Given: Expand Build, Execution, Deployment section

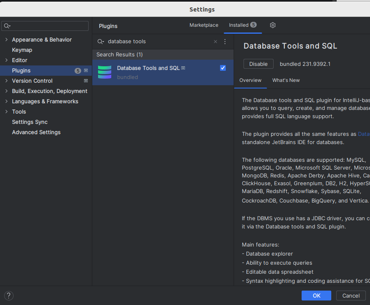Looking at the screenshot, I should pyautogui.click(x=6, y=91).
